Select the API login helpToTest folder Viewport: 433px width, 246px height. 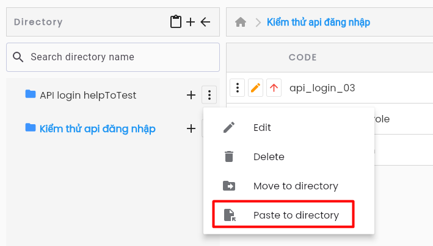click(x=88, y=96)
